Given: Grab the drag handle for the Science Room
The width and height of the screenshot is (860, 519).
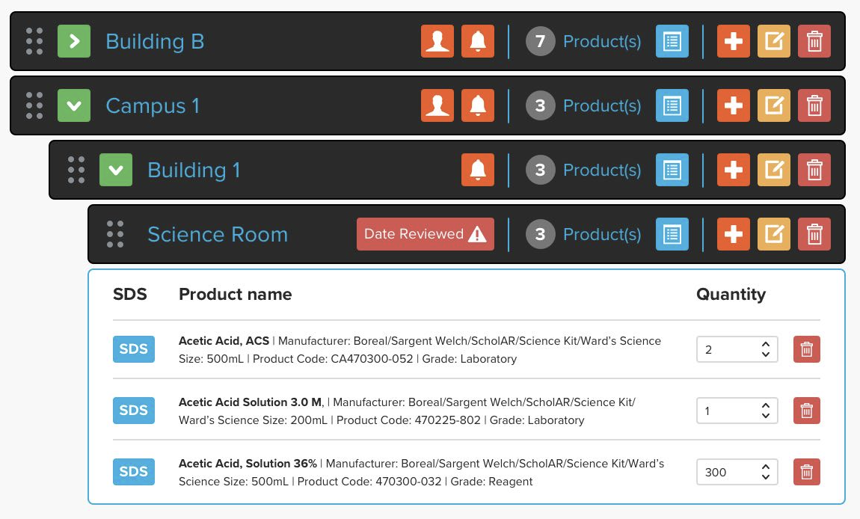Looking at the screenshot, I should [114, 234].
